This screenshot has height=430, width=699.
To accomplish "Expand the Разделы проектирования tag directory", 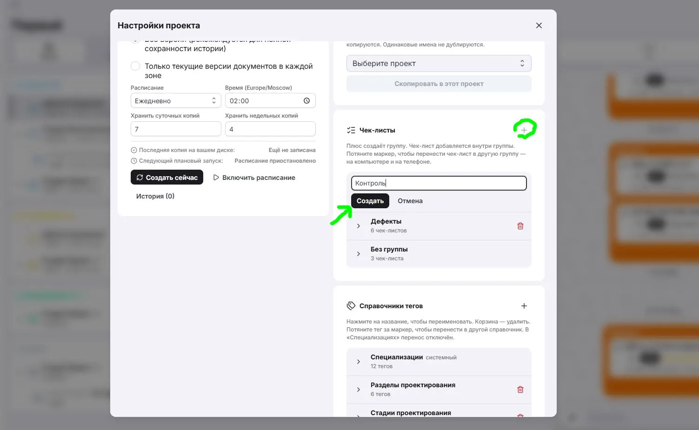I will point(358,390).
